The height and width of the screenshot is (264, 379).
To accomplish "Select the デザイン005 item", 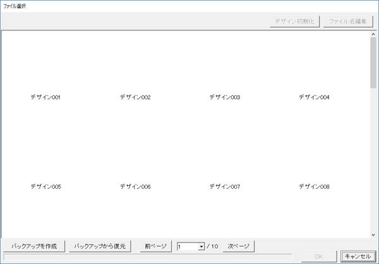I will pyautogui.click(x=45, y=187).
